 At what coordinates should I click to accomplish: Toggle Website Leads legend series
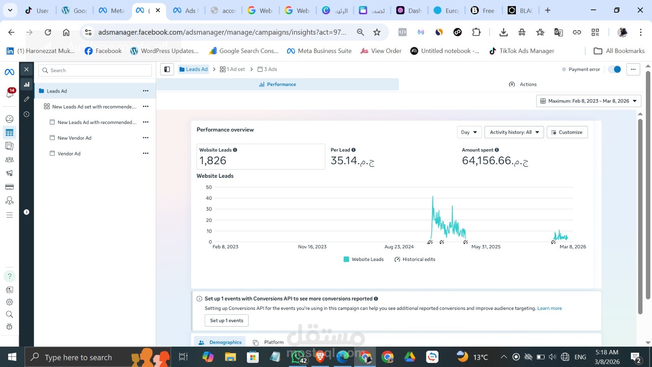pyautogui.click(x=363, y=259)
